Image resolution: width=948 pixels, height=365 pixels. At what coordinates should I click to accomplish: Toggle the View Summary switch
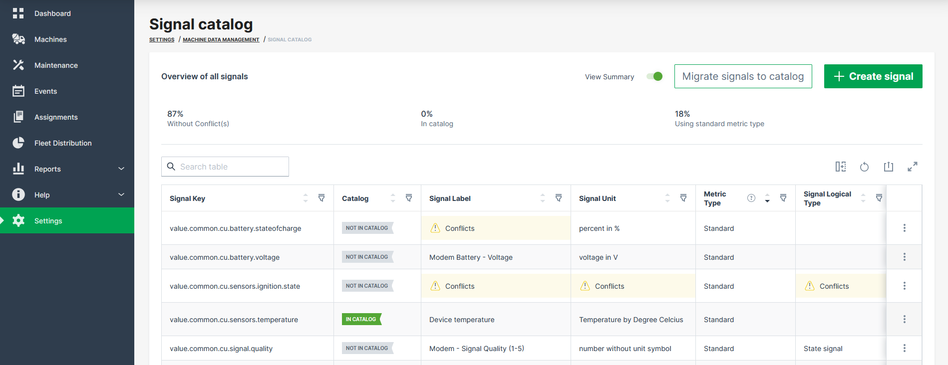coord(654,76)
